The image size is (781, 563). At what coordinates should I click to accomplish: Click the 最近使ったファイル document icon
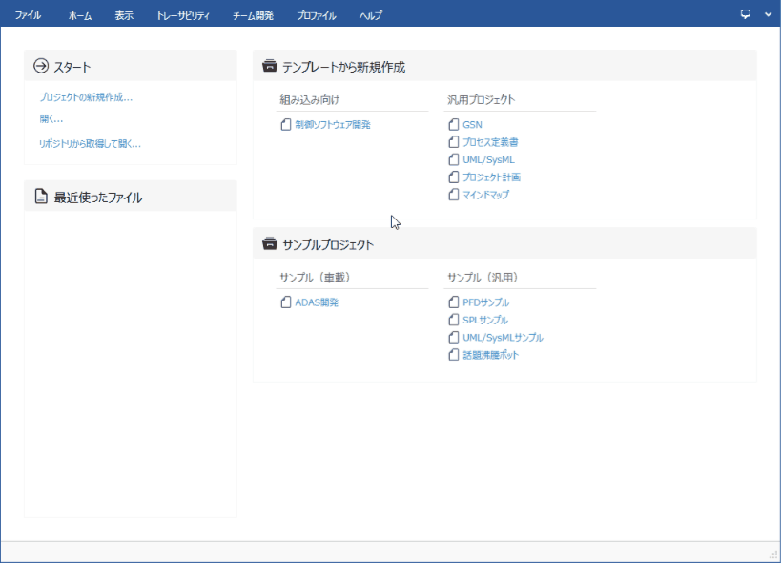pos(41,197)
